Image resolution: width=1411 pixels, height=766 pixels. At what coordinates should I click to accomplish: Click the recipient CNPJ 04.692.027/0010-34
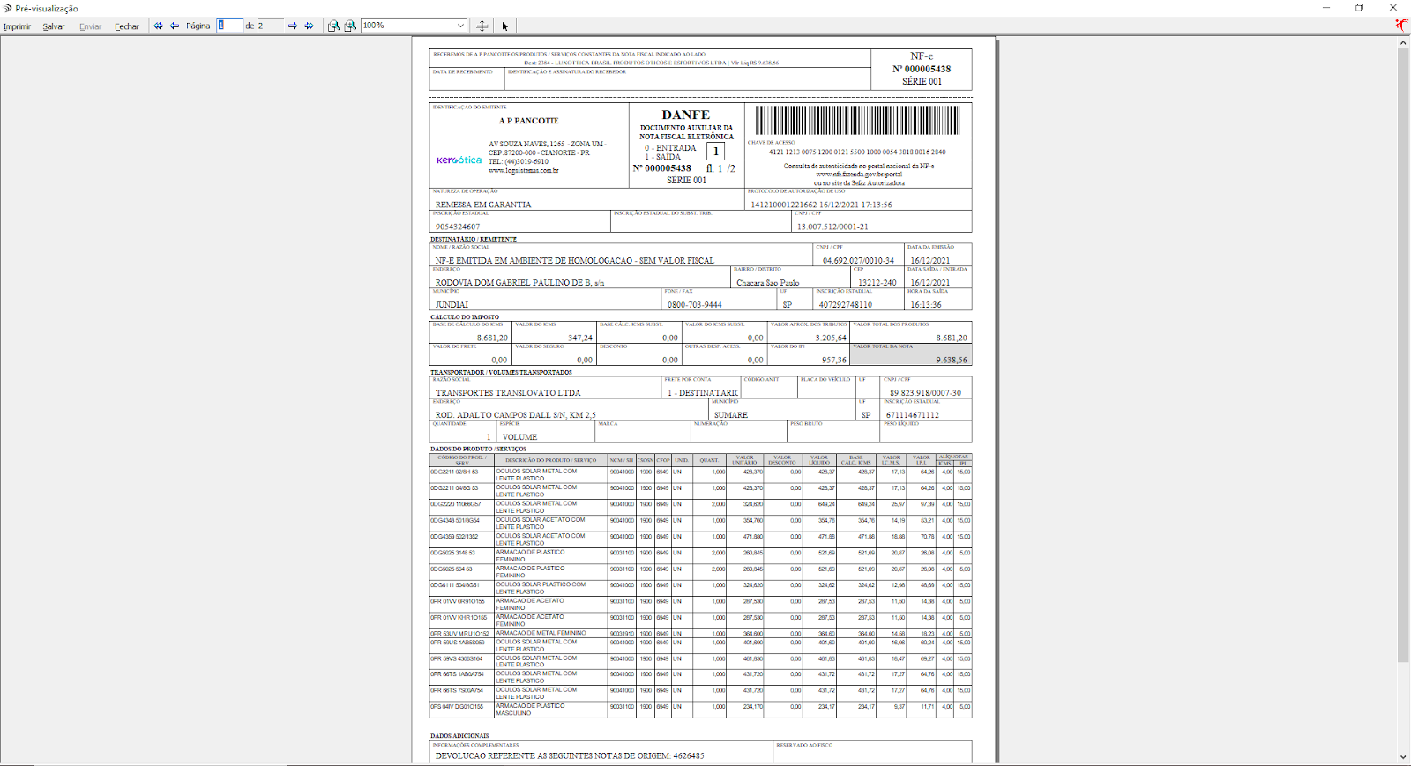pos(858,261)
